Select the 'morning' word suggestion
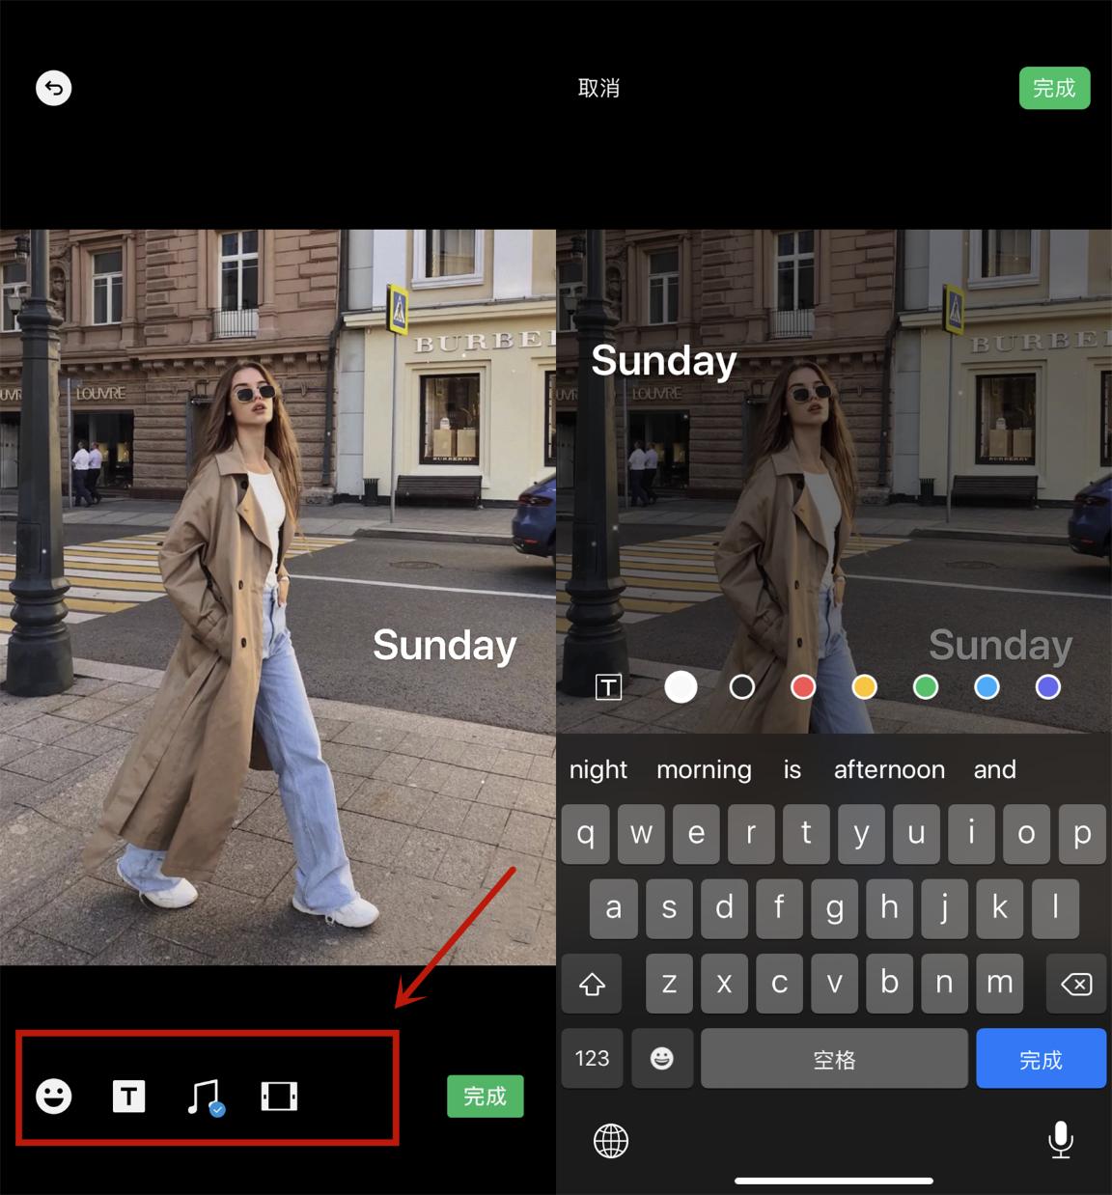The image size is (1112, 1195). click(x=704, y=769)
